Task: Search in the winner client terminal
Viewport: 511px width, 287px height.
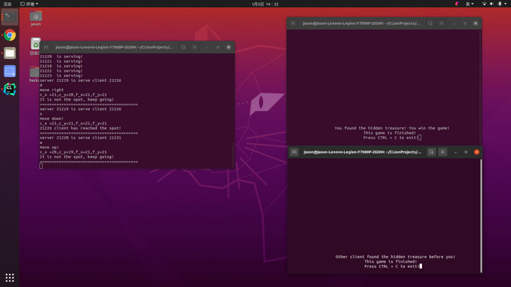Action: click(430, 24)
